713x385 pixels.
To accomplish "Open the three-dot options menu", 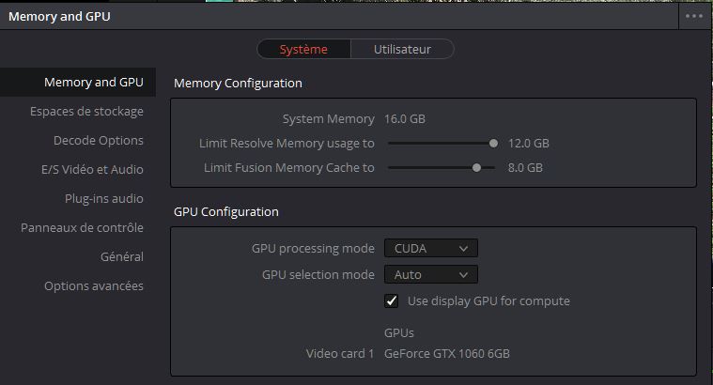I will click(694, 16).
